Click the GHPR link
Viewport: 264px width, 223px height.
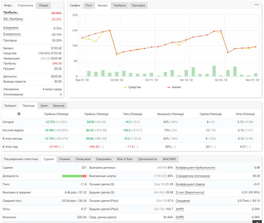click(x=180, y=217)
